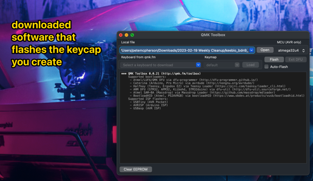Click the 'AVRISP (Arduino ISP)' log line
This screenshot has width=313, height=181.
coord(149,105)
